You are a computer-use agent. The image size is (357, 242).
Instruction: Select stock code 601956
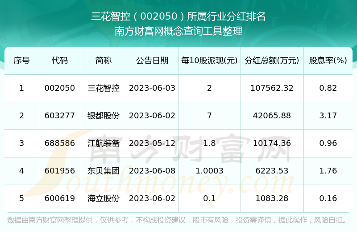click(x=60, y=171)
